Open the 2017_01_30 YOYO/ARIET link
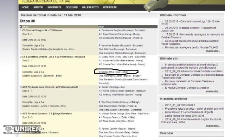 180,105
